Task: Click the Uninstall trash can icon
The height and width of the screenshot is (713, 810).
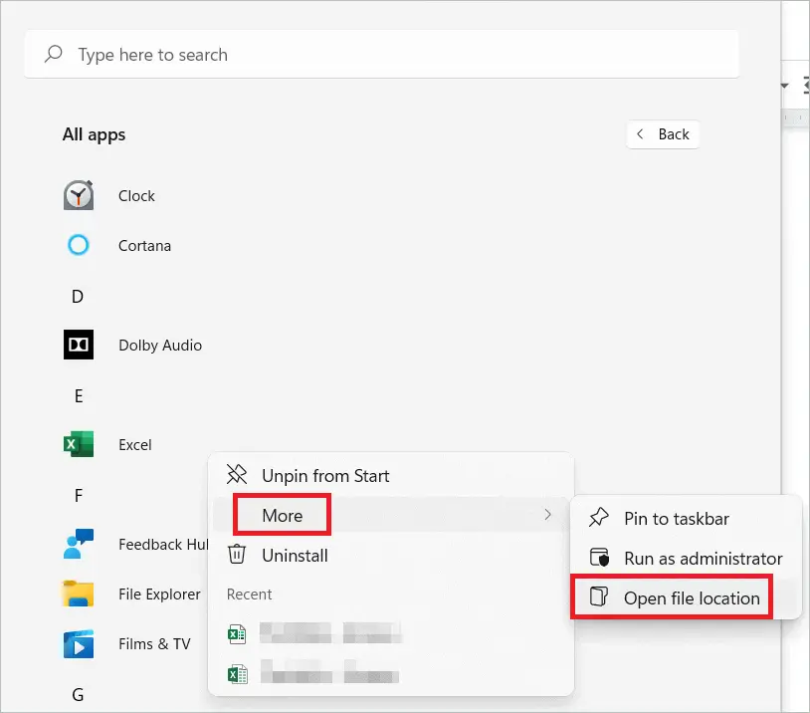Action: [x=237, y=555]
